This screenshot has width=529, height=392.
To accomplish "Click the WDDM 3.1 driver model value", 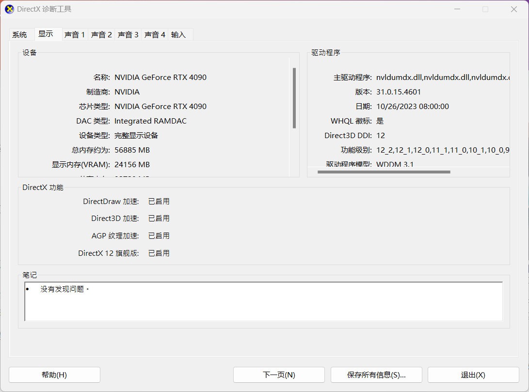I will point(395,164).
